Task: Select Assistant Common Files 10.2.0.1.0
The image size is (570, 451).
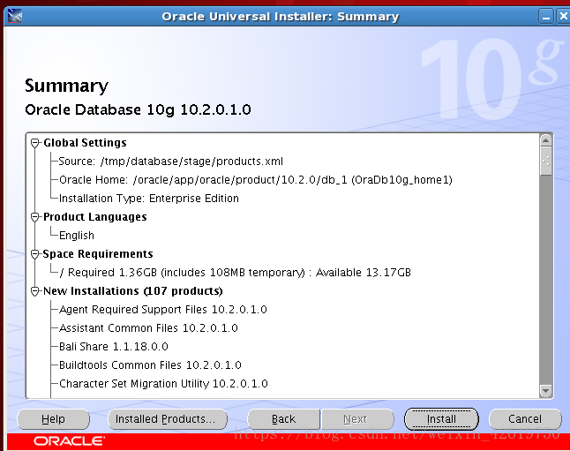Action: (x=148, y=328)
